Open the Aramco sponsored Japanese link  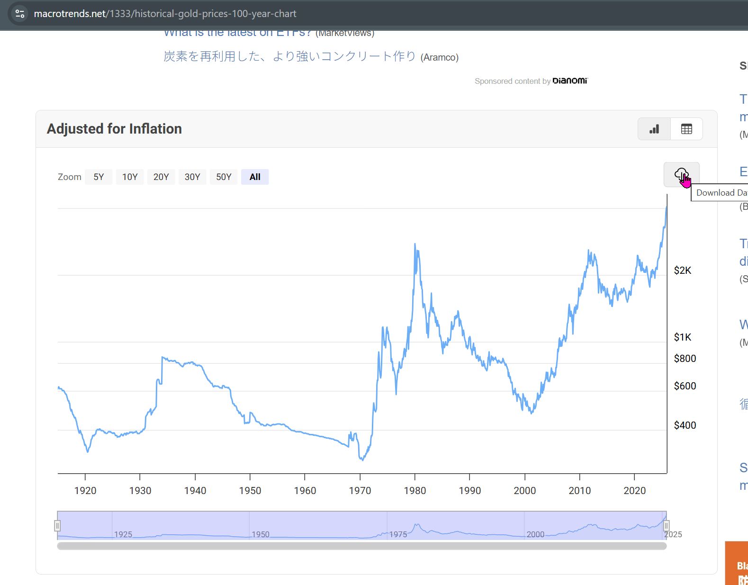coord(289,56)
